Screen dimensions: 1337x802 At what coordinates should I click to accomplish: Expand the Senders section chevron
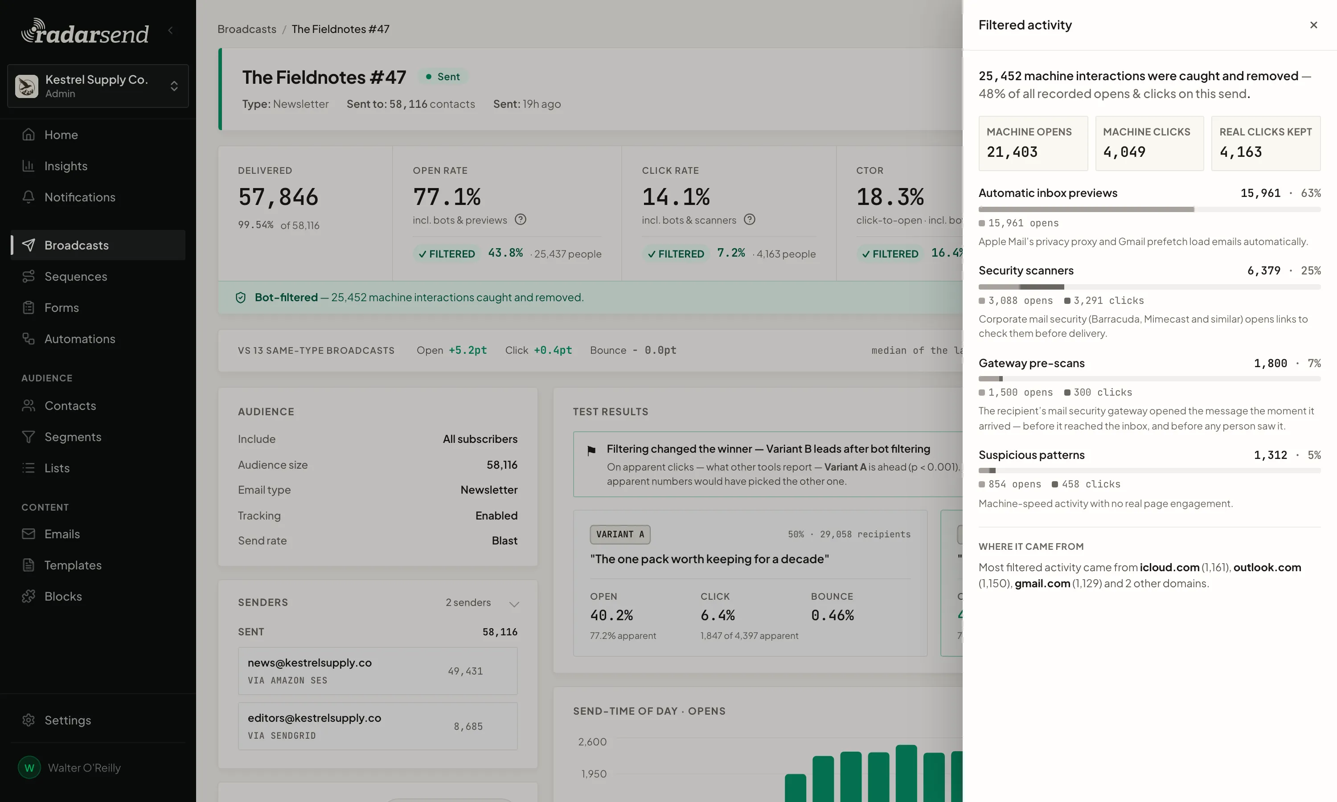click(514, 604)
